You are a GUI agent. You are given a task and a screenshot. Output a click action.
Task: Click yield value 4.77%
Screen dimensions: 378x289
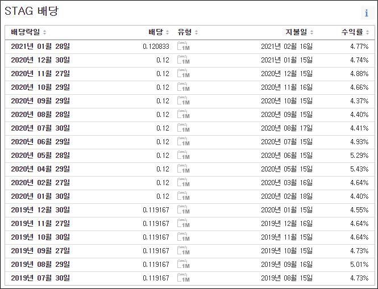[359, 46]
